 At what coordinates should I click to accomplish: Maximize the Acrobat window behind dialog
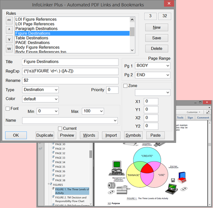click(200, 102)
